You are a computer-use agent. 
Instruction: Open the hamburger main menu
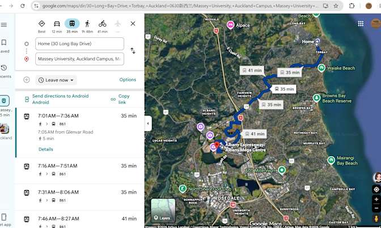tap(3, 25)
